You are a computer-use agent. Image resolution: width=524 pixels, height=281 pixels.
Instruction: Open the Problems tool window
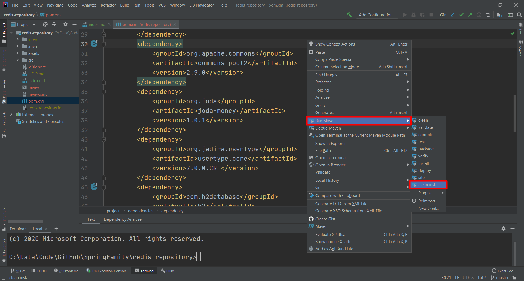pyautogui.click(x=66, y=271)
